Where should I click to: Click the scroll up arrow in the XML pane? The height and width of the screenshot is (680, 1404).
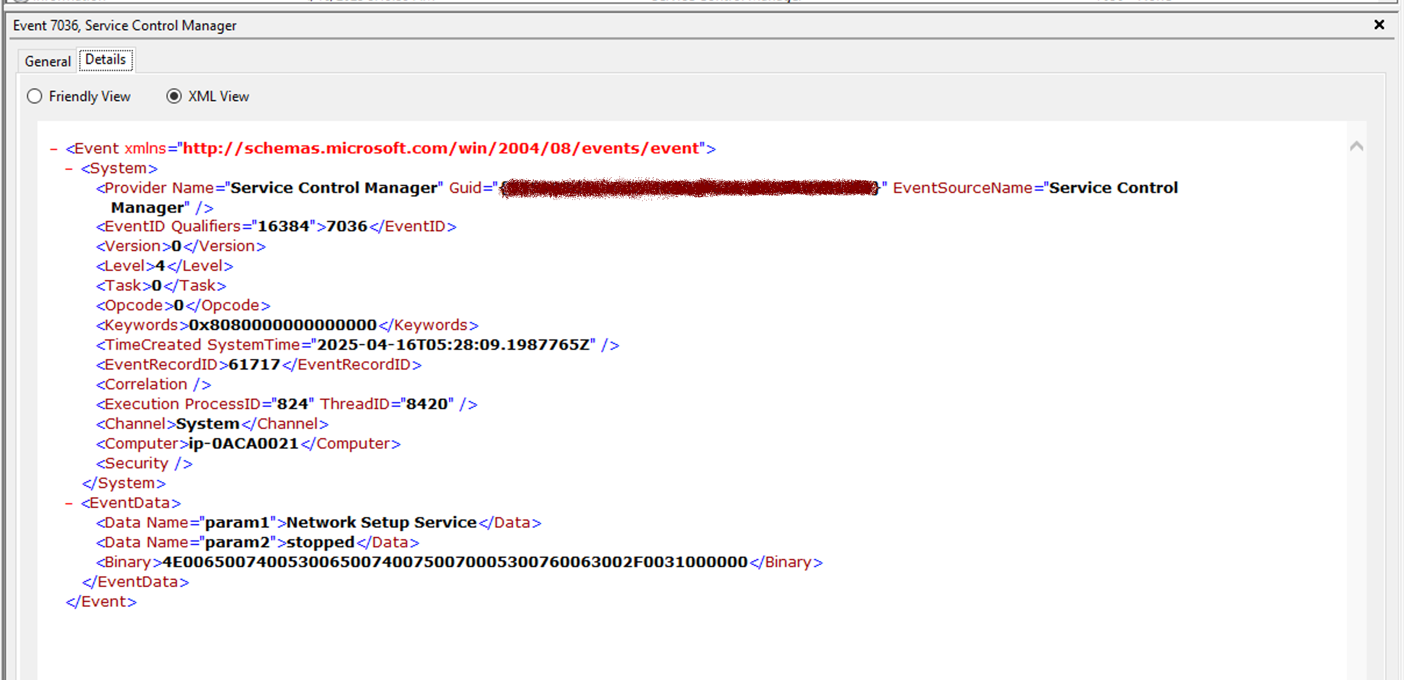(x=1356, y=146)
